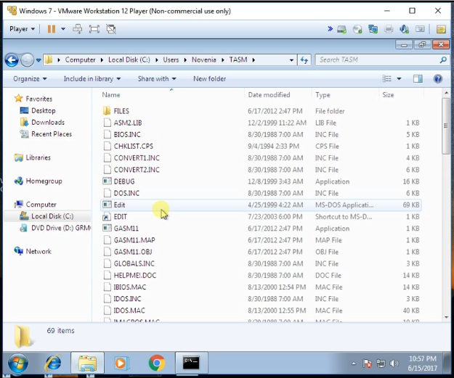Toggle Unity mode icon in VMware toolbar
The image size is (454, 378).
pos(111,29)
